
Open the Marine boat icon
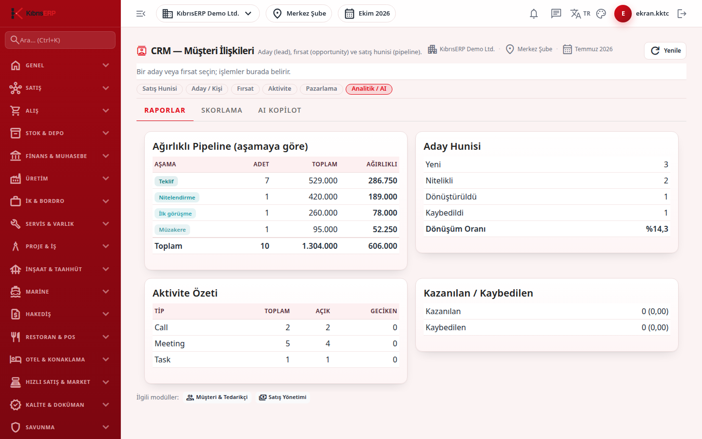[16, 292]
